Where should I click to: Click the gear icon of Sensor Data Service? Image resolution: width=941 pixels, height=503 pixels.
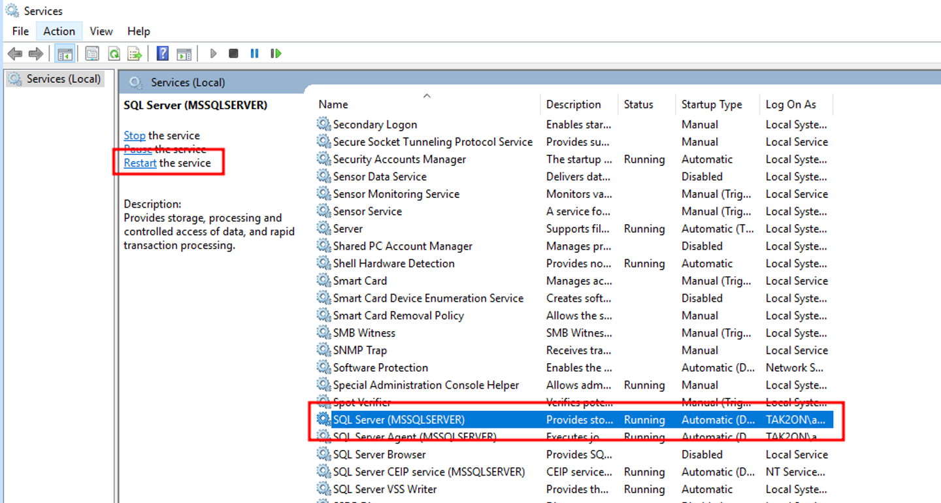(323, 176)
